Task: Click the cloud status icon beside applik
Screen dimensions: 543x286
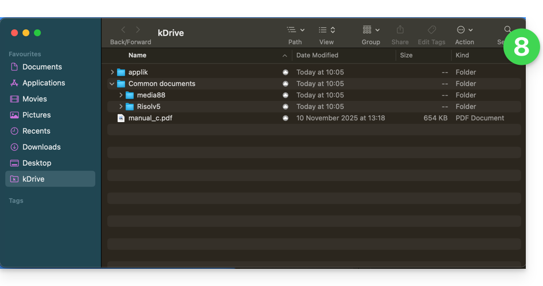Action: (x=286, y=72)
